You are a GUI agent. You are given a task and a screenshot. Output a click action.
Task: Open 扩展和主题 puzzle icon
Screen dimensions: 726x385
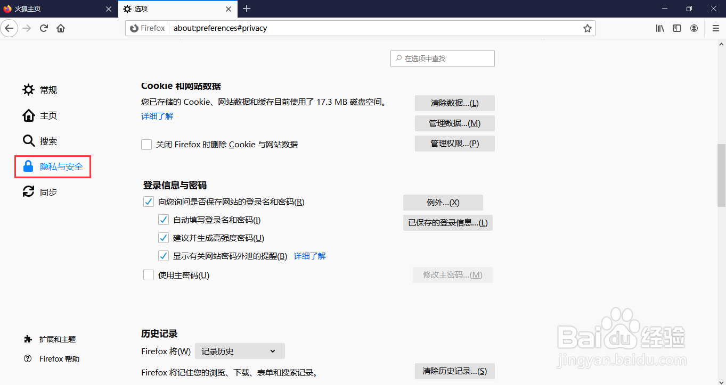coord(28,339)
